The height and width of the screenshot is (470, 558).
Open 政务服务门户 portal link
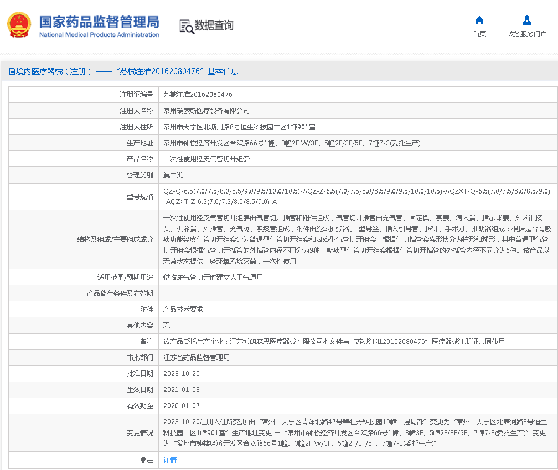click(x=526, y=34)
